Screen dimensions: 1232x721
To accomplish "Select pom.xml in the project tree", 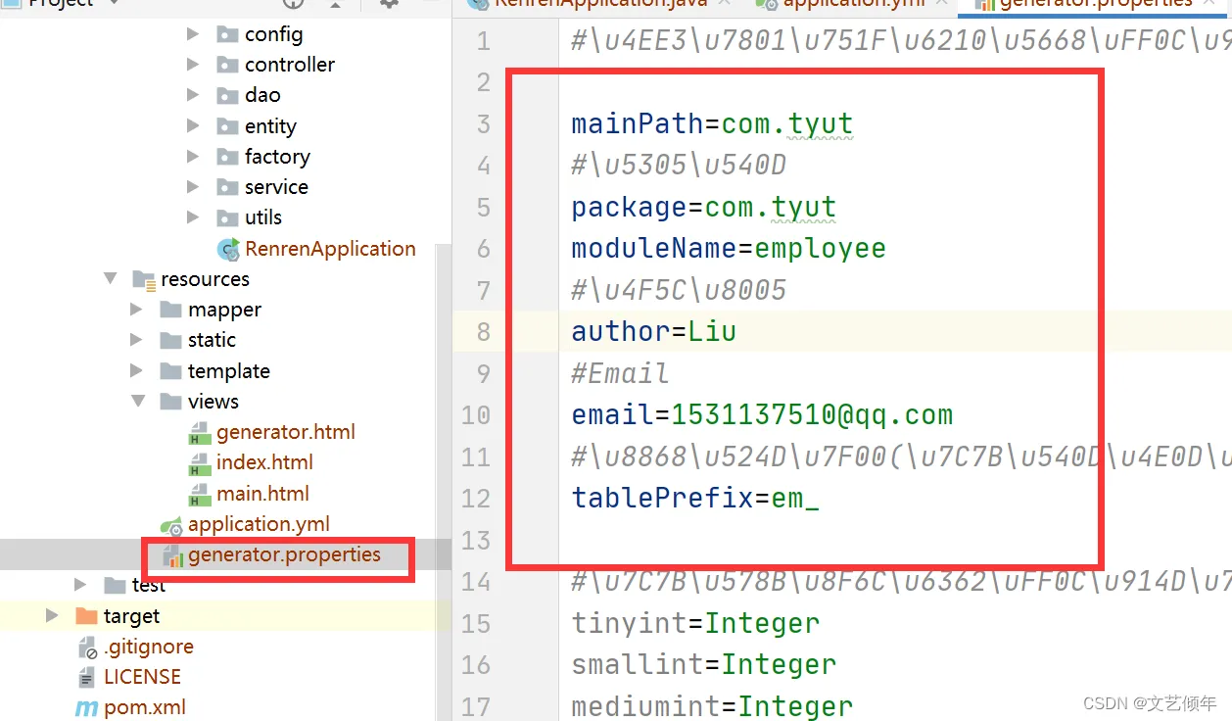I will coord(145,708).
